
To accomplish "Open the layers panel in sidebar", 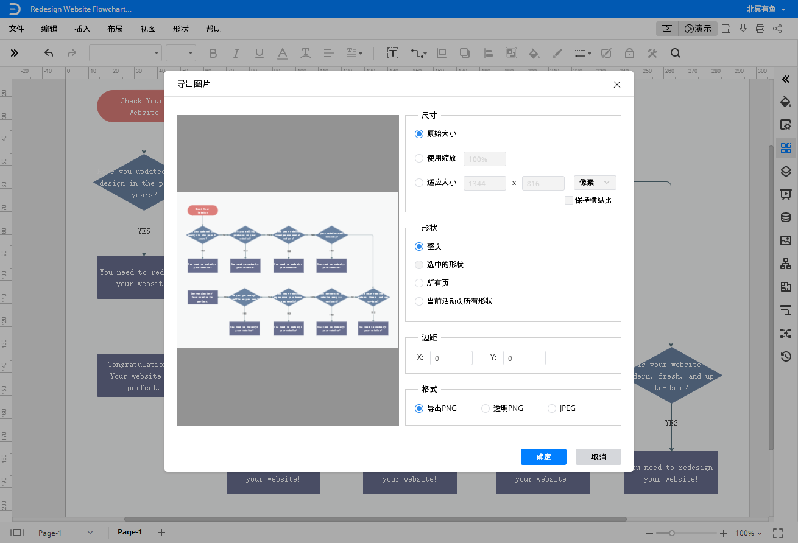I will [x=786, y=171].
